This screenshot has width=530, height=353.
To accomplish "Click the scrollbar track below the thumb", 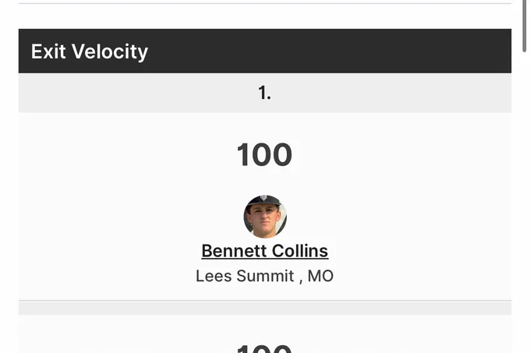I will (525, 203).
